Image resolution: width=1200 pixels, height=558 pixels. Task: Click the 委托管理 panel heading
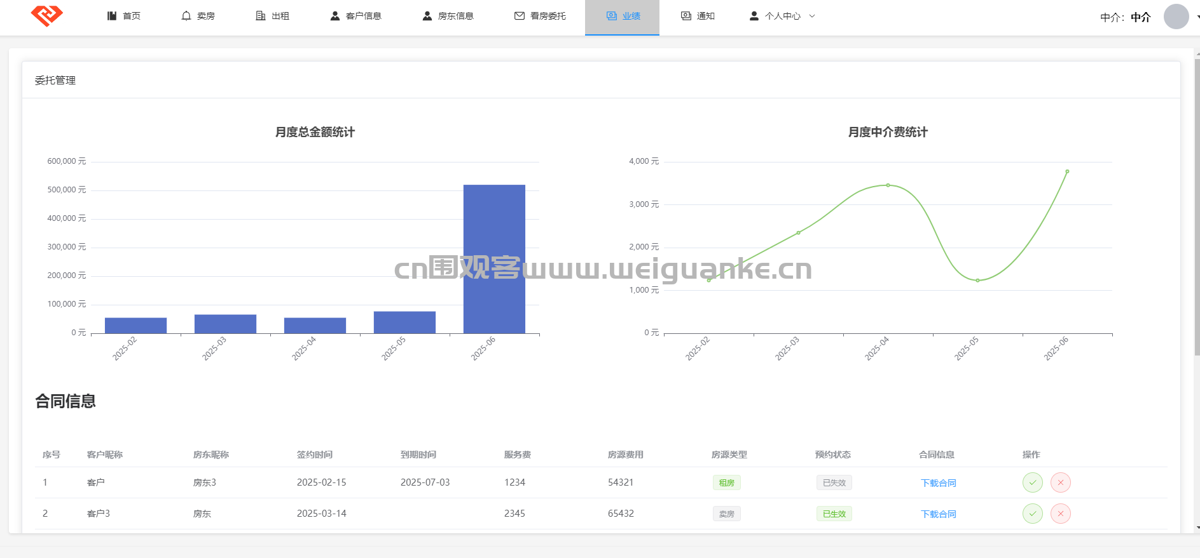pyautogui.click(x=55, y=81)
